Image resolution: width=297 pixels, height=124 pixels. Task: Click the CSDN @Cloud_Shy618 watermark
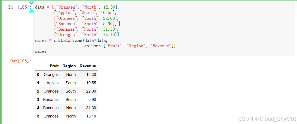pos(267,119)
